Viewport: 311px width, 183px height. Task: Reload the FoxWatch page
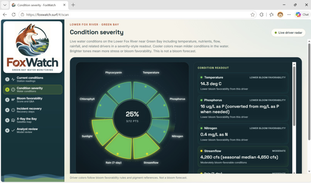pyautogui.click(x=14, y=15)
